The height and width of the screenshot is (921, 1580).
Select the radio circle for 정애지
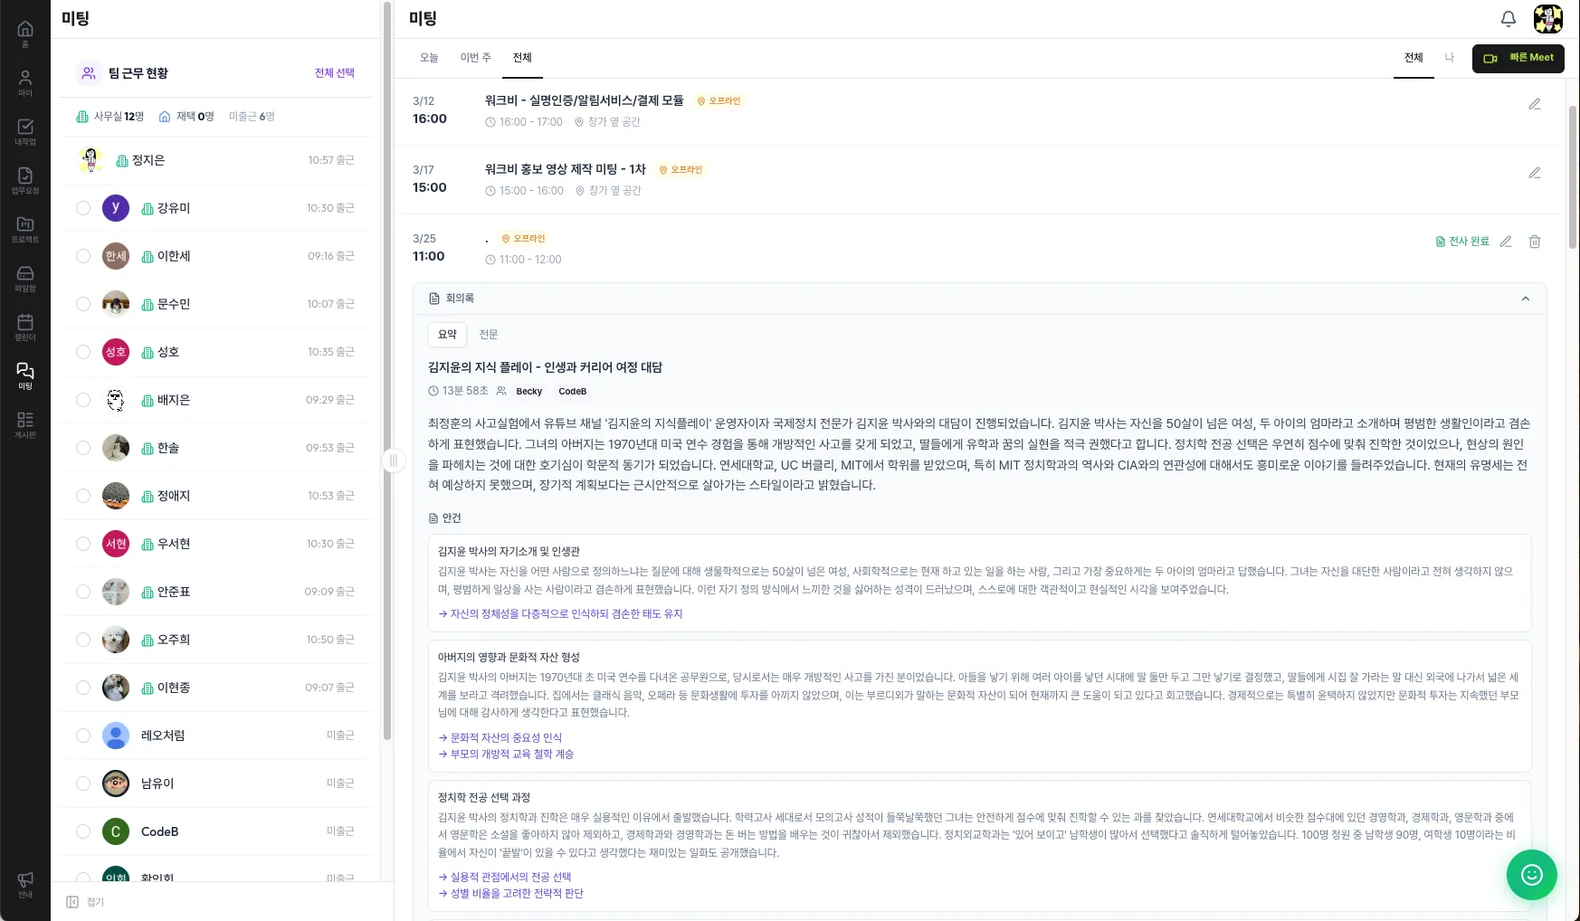pos(83,496)
